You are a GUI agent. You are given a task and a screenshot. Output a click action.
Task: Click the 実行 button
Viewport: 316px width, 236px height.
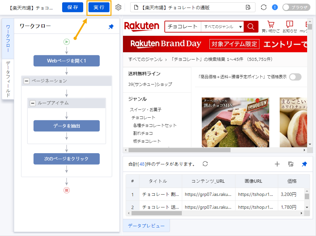coord(99,7)
